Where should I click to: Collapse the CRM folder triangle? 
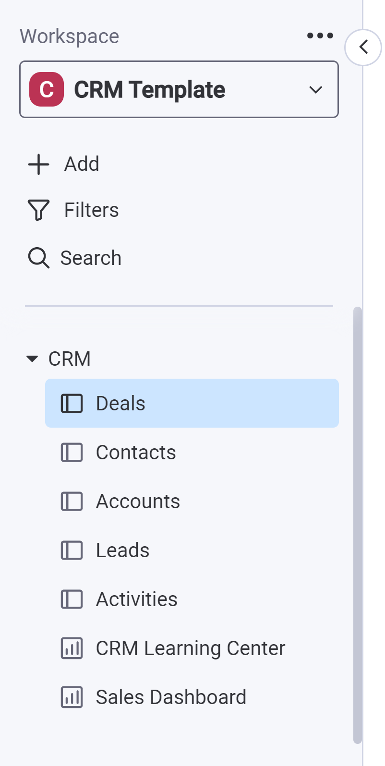pyautogui.click(x=32, y=359)
